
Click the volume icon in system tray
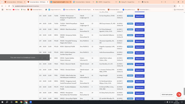click(172, 102)
